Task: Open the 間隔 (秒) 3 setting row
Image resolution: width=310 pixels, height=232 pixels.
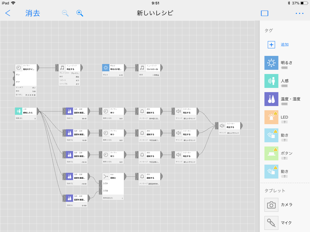Action: (x=26, y=118)
